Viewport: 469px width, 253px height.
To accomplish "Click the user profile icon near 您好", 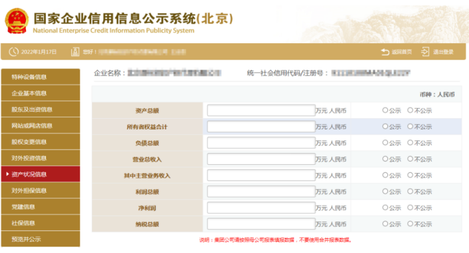I will tap(75, 52).
